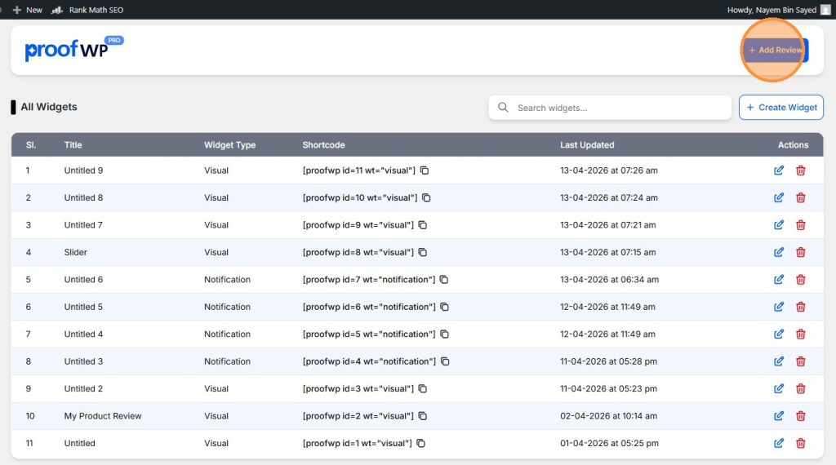Copy shortcode for Untitled 2
The height and width of the screenshot is (465, 836).
click(x=422, y=389)
